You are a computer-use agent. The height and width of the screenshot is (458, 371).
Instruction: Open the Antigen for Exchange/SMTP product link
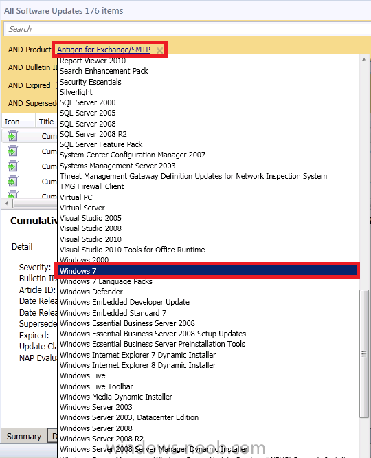104,50
